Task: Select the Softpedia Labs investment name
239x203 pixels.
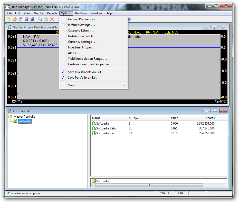Action: (106, 128)
